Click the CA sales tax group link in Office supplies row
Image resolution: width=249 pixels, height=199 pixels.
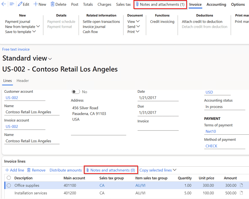[x=102, y=185]
